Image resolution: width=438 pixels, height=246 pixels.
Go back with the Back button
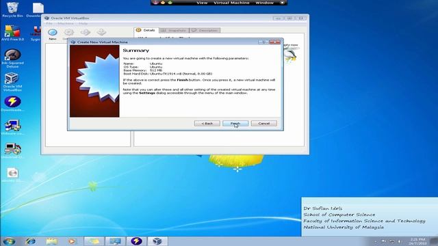click(207, 123)
